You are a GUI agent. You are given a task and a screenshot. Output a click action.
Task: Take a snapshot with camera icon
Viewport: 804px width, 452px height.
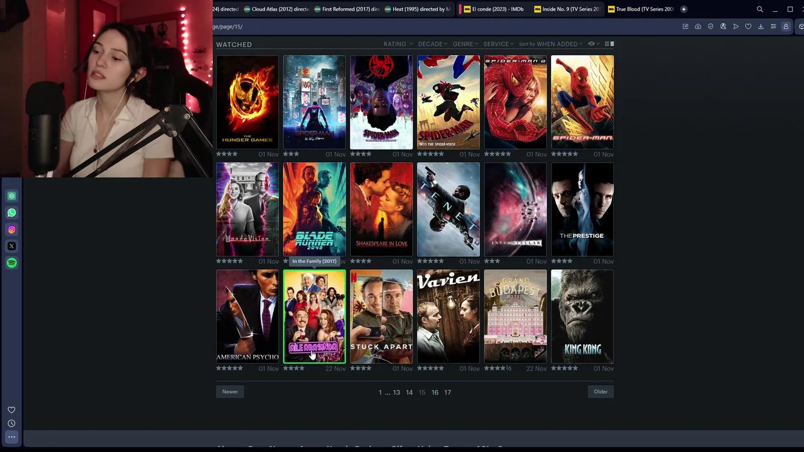tap(698, 26)
